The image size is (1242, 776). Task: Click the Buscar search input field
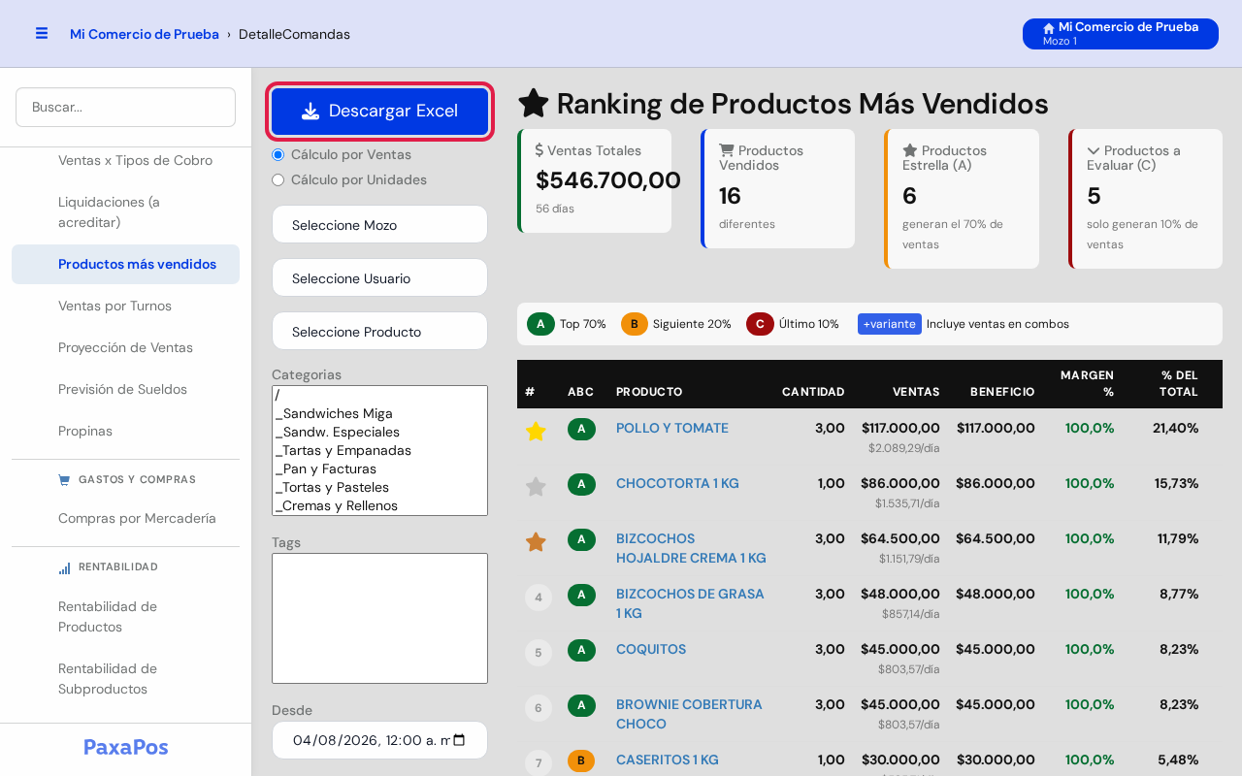(x=125, y=107)
